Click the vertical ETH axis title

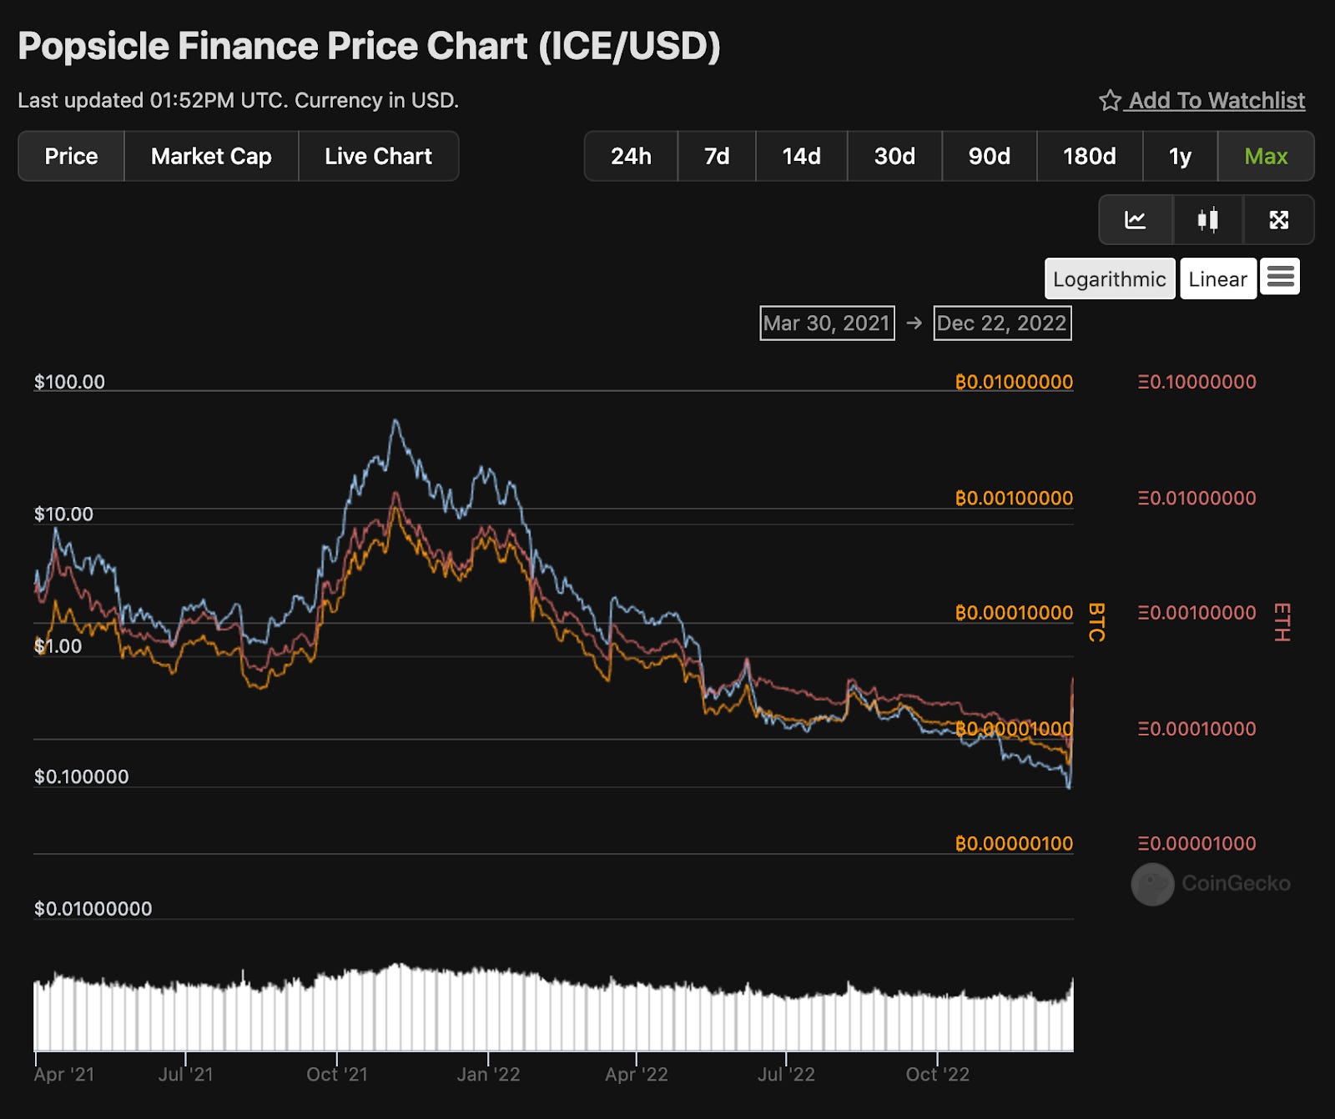point(1282,622)
